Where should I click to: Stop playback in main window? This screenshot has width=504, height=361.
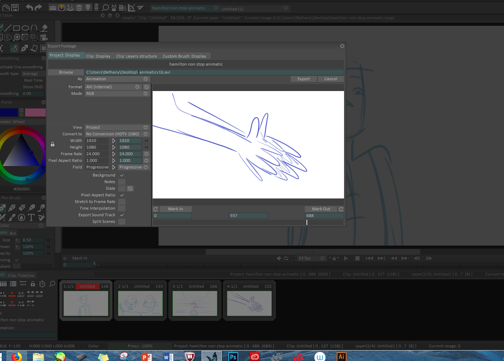click(x=357, y=258)
